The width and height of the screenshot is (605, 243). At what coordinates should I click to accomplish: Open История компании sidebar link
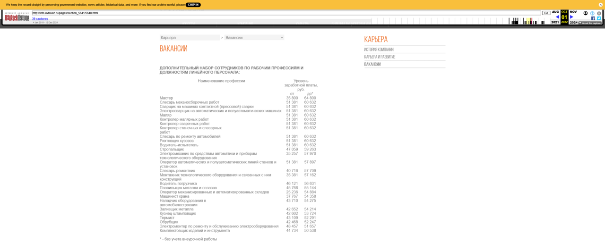379,50
